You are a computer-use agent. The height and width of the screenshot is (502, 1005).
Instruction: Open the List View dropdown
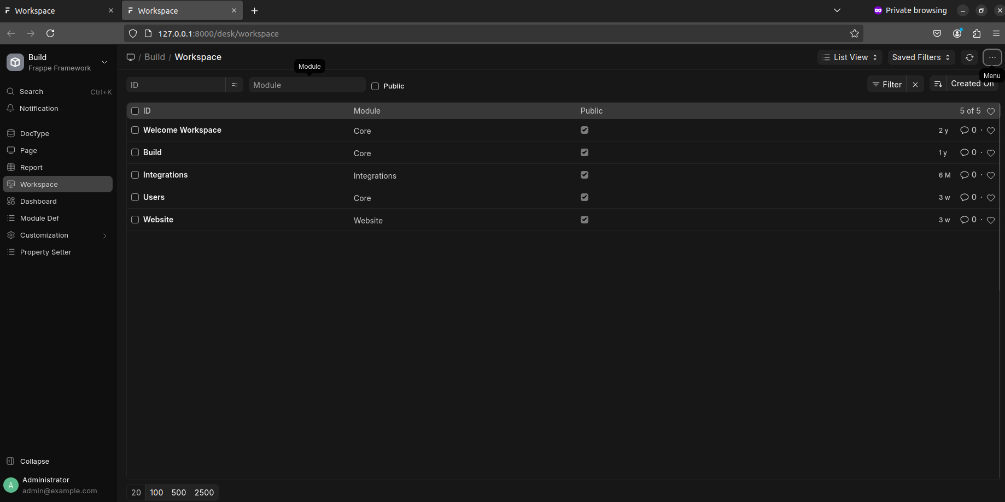(849, 57)
